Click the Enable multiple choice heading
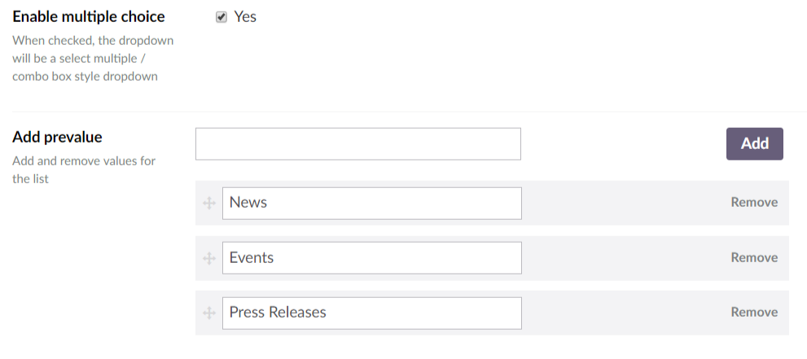 click(x=89, y=16)
